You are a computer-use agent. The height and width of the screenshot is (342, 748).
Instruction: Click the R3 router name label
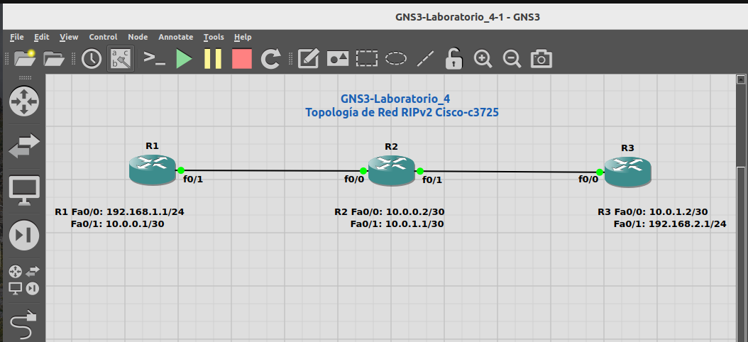point(628,148)
